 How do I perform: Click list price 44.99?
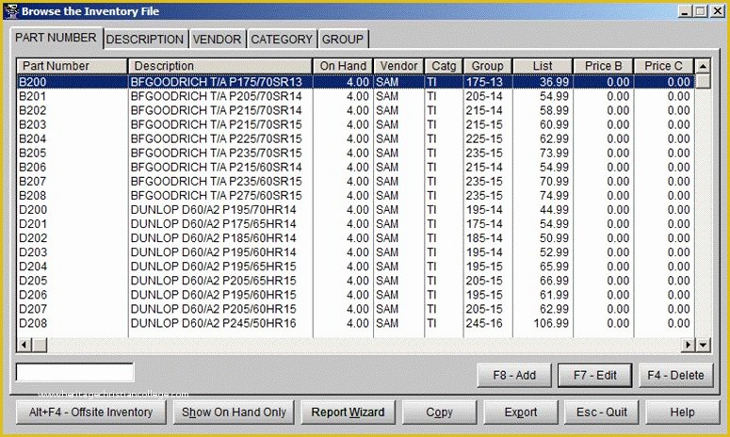tap(554, 210)
